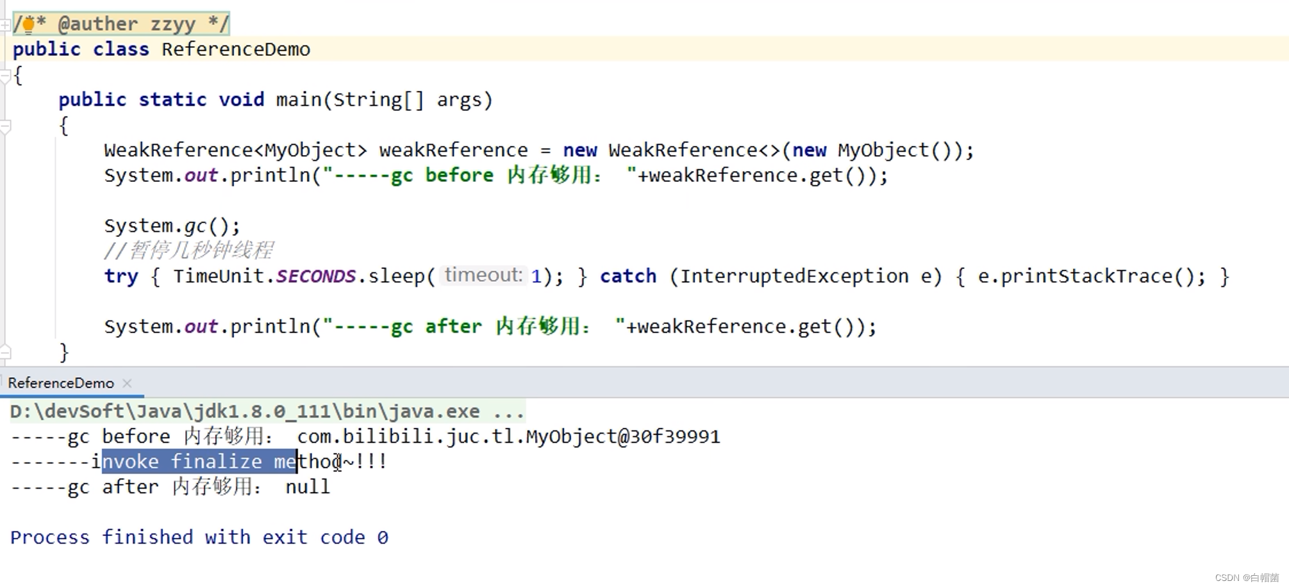Collapse the main method fold marker

[5, 127]
